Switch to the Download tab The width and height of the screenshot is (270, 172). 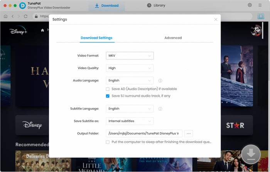107,5
